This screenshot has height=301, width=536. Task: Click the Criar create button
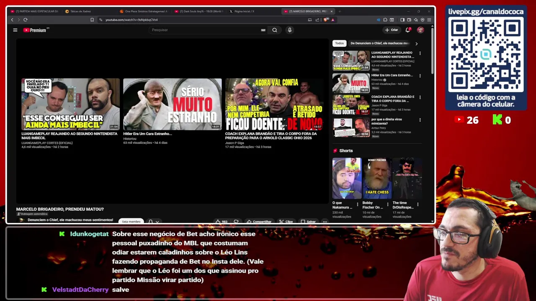pyautogui.click(x=392, y=30)
